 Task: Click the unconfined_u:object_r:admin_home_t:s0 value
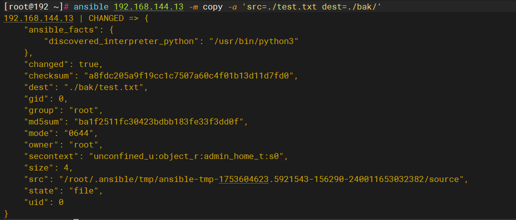(186, 156)
